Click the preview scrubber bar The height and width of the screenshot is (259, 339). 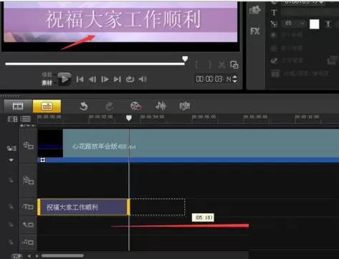click(95, 64)
